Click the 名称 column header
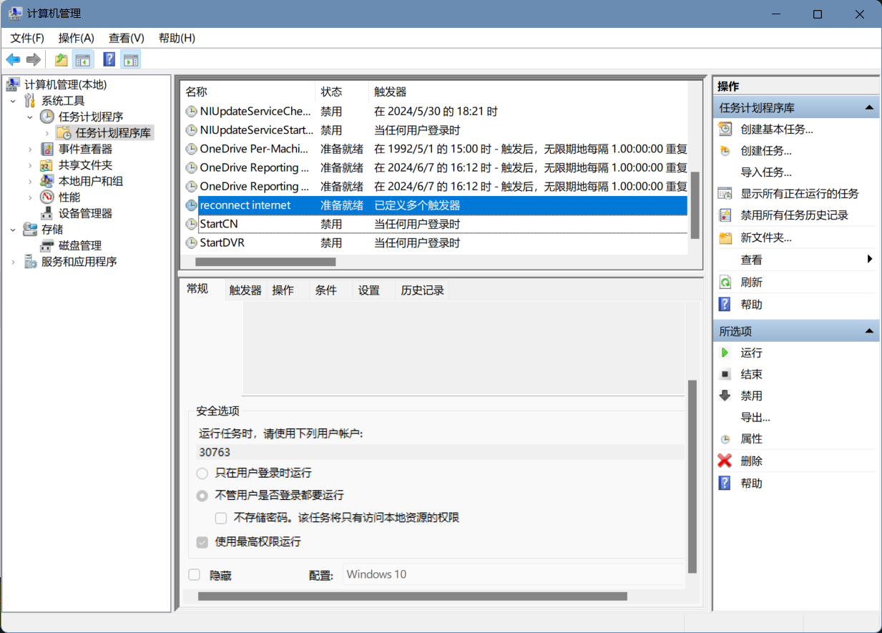This screenshot has height=633, width=882. pyautogui.click(x=248, y=92)
